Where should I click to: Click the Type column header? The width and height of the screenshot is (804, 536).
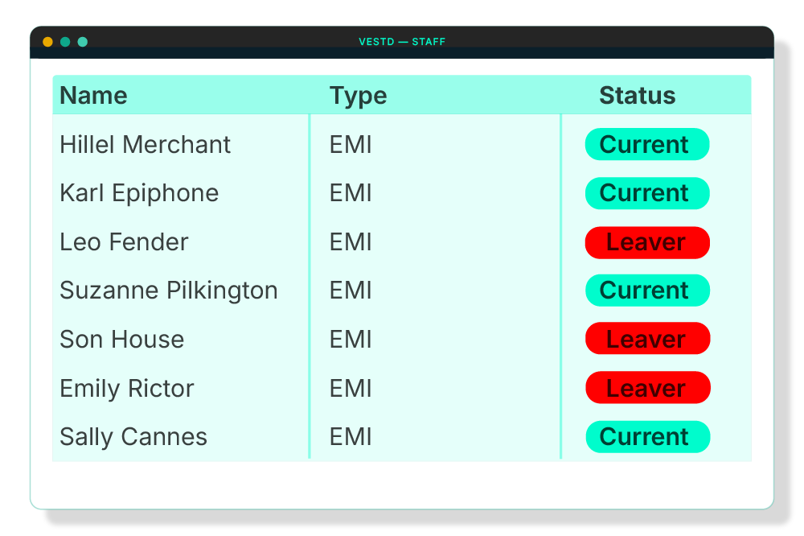coord(358,96)
